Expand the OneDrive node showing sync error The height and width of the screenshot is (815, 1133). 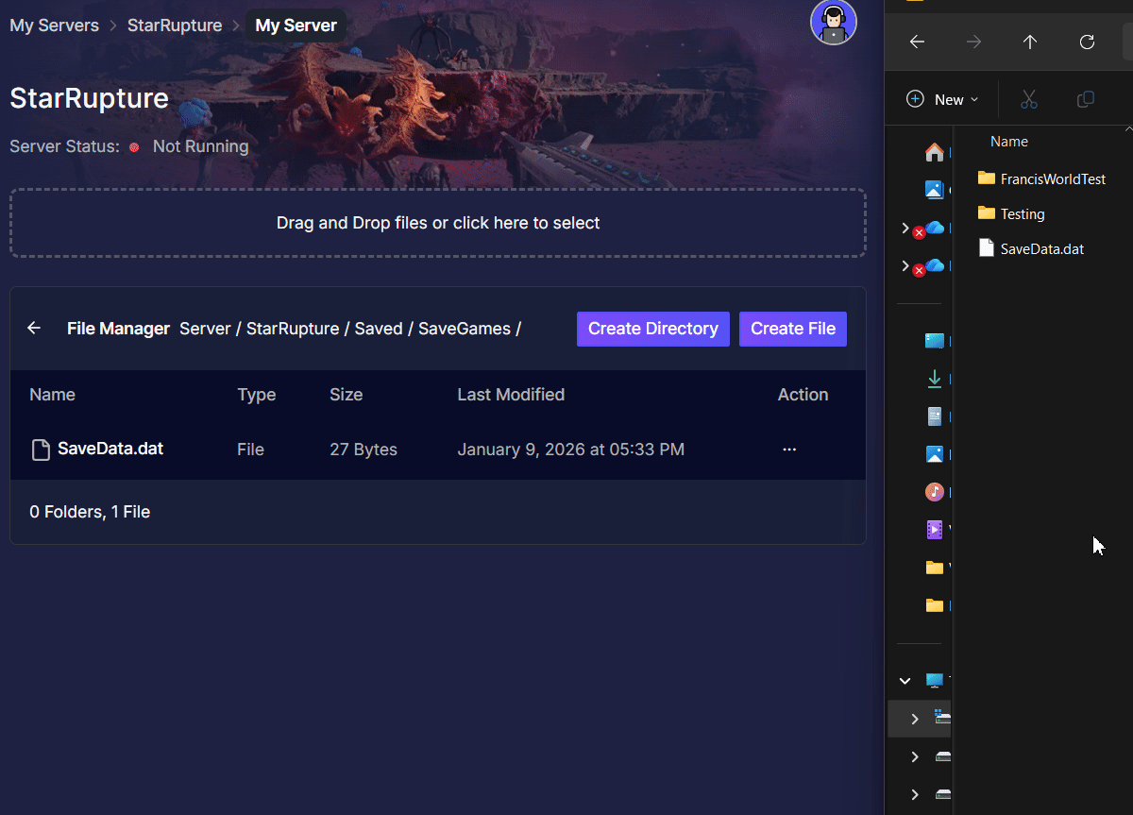(x=905, y=228)
